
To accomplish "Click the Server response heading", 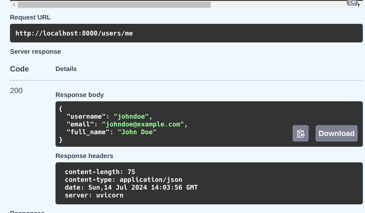I will 36,52.
